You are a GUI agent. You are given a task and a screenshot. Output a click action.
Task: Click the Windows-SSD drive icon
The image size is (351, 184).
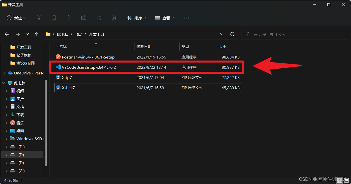coord(13,138)
